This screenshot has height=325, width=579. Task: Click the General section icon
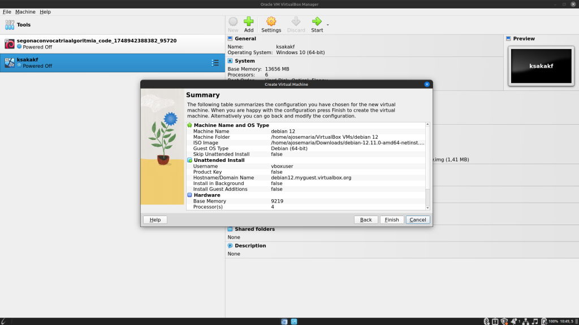coord(230,39)
